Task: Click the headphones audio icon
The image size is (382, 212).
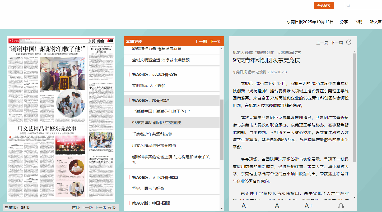Action: point(341,206)
